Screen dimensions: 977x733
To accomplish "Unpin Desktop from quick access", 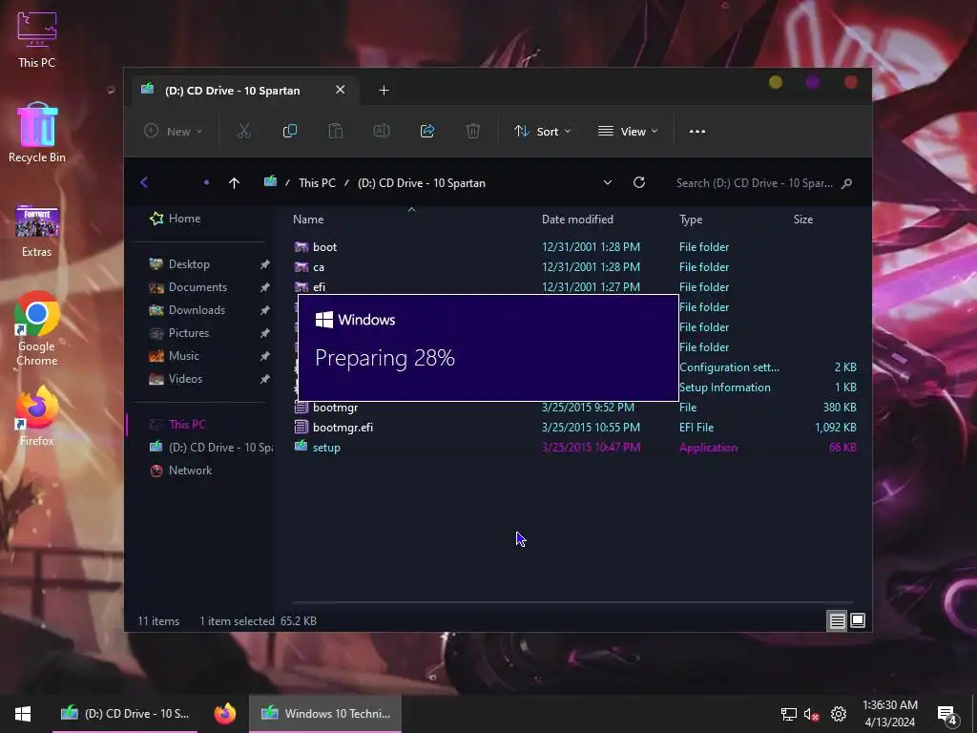I will coord(265,264).
